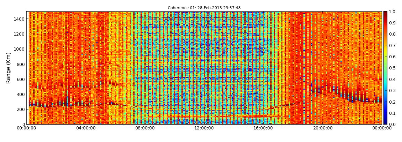
Task: Click the 16:00:00 time tick label
Action: (264, 128)
